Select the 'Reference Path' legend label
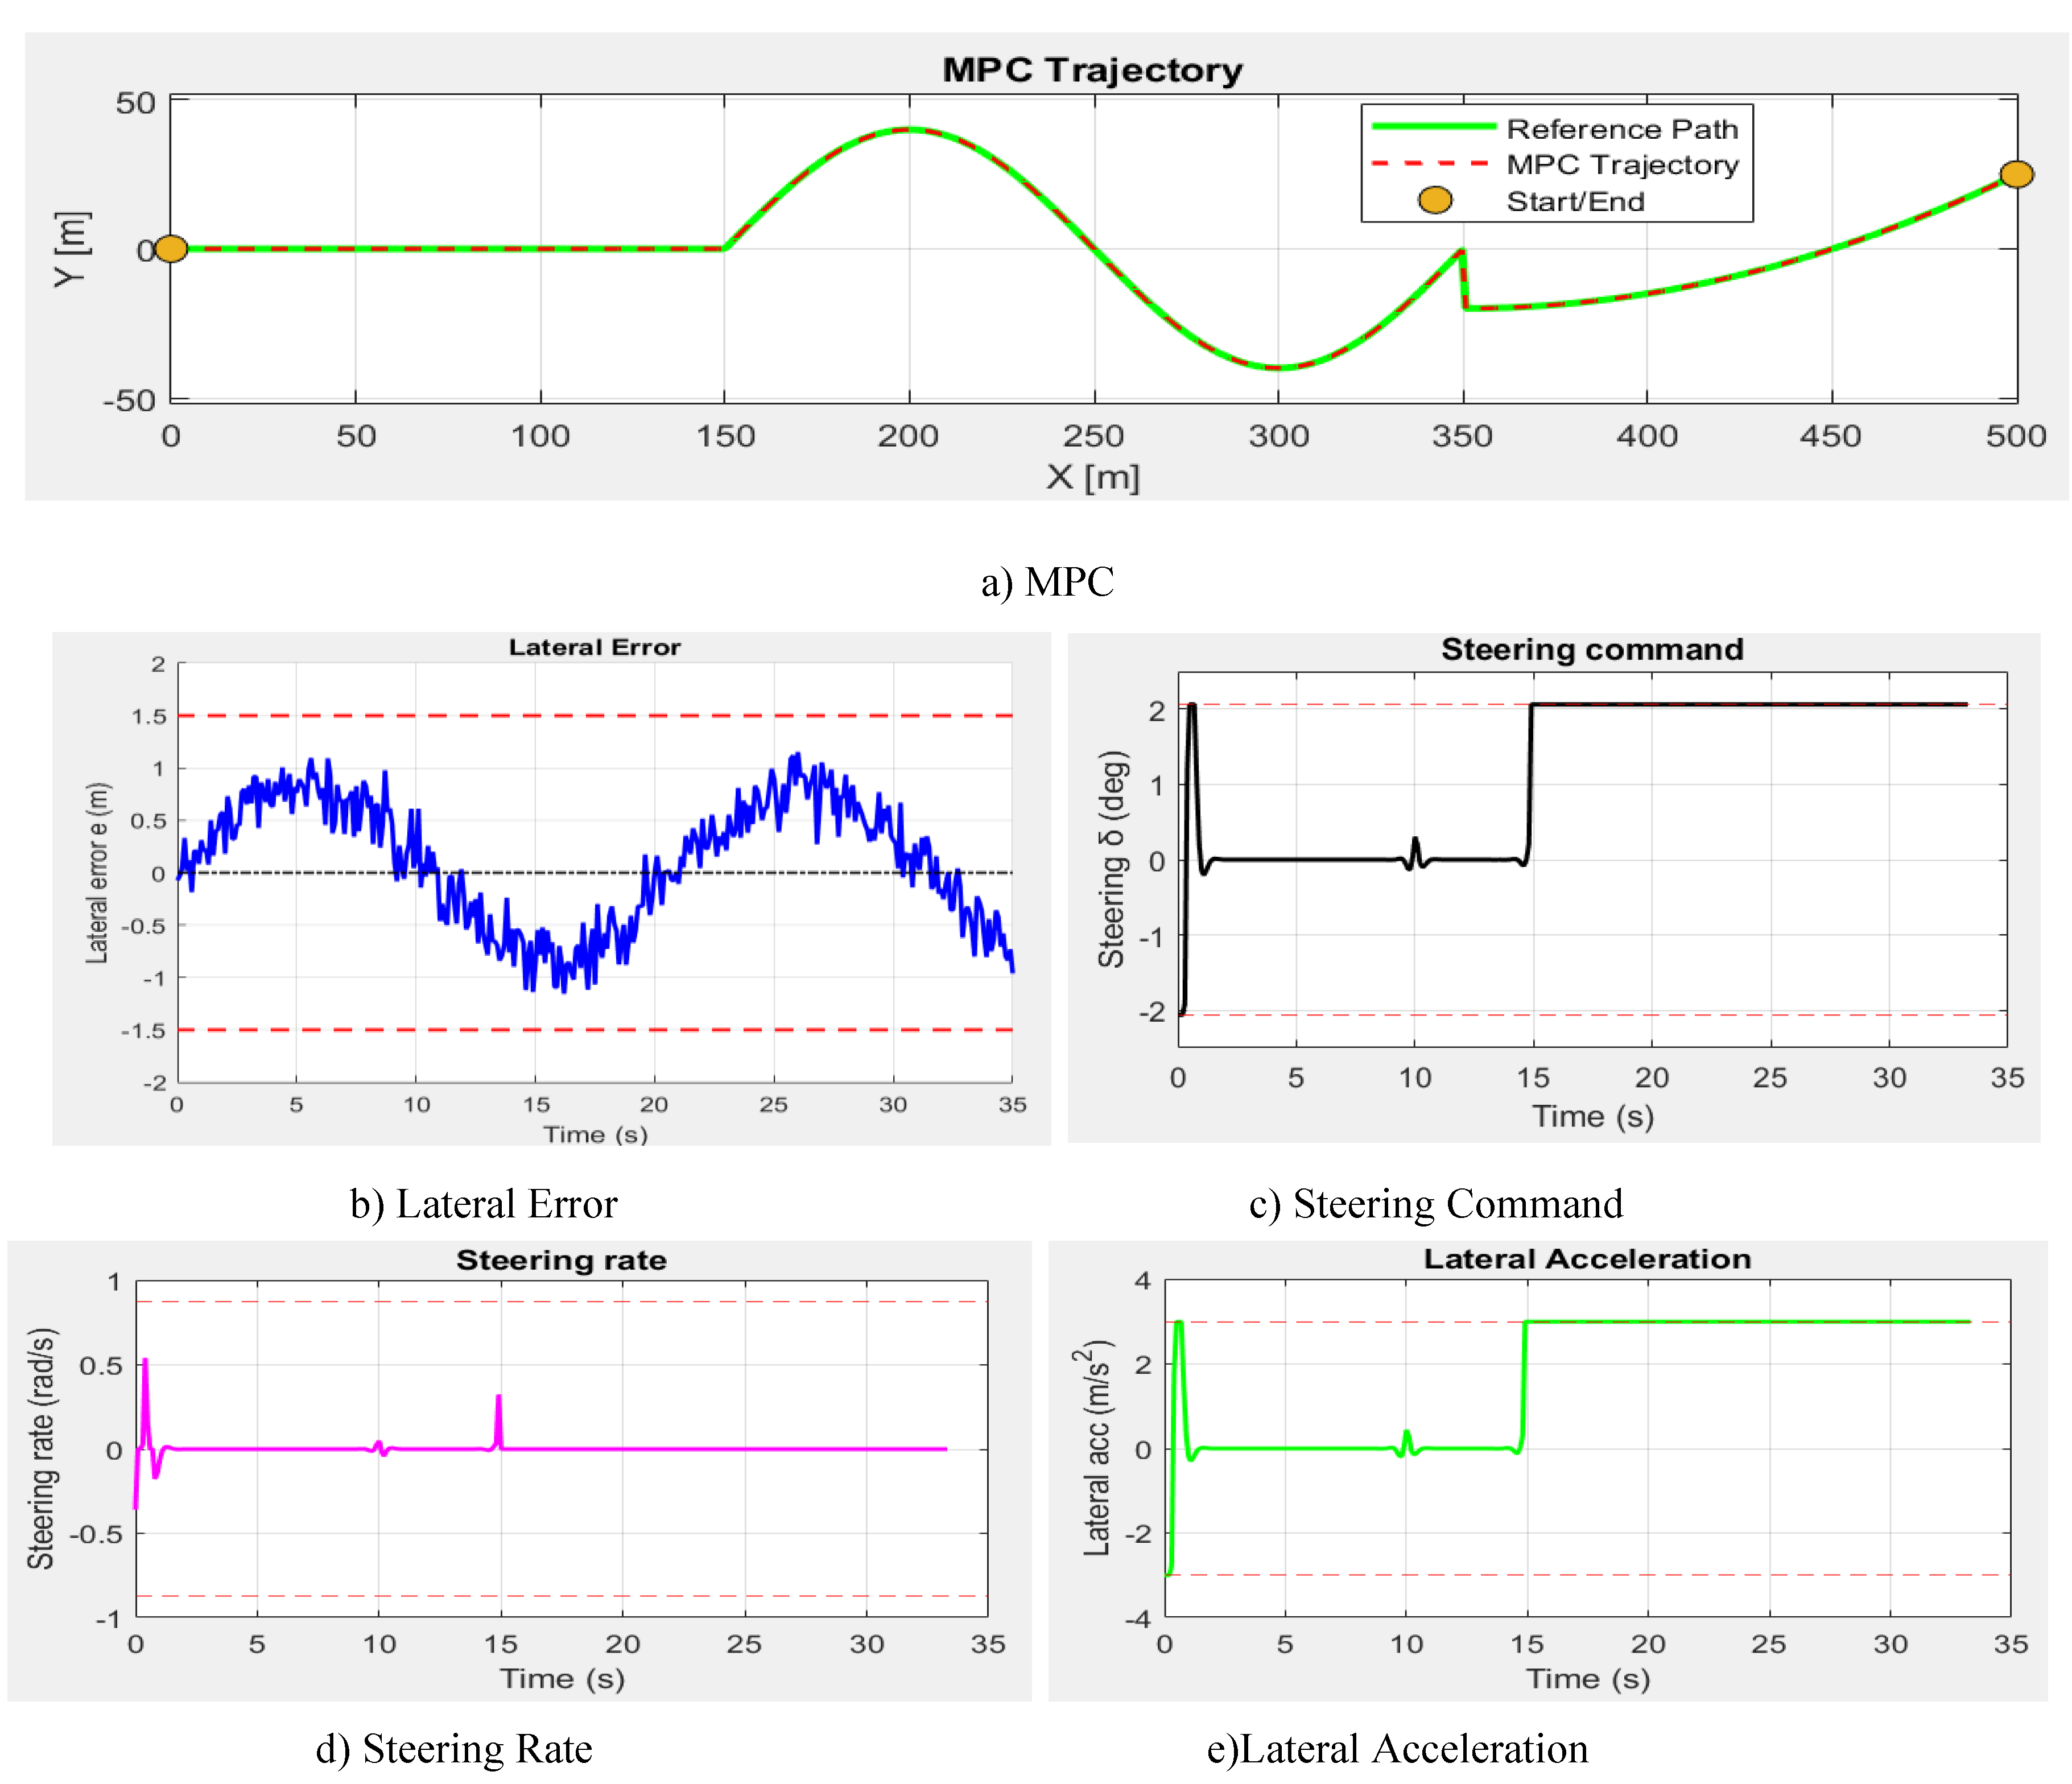This screenshot has width=2072, height=1784. point(1622,129)
